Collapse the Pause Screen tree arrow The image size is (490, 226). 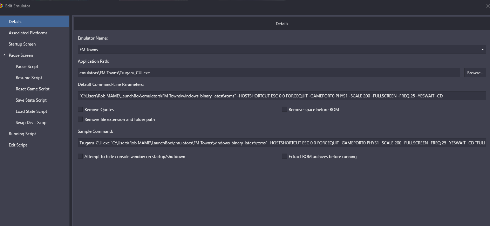4,55
